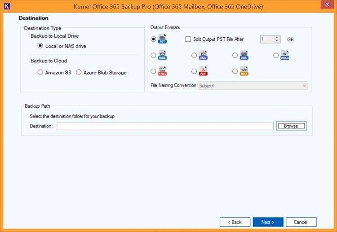Click the PST file format icon
Viewport: 337px width, 232px height.
(x=162, y=39)
